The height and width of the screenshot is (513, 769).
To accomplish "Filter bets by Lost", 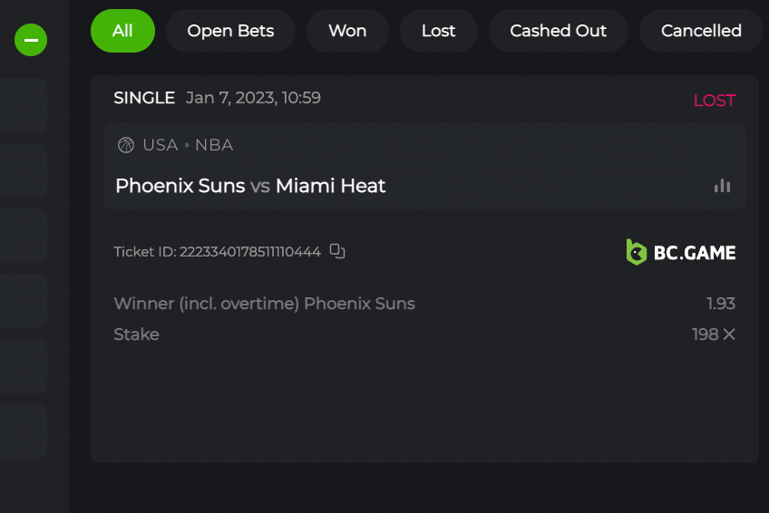I will pos(438,31).
